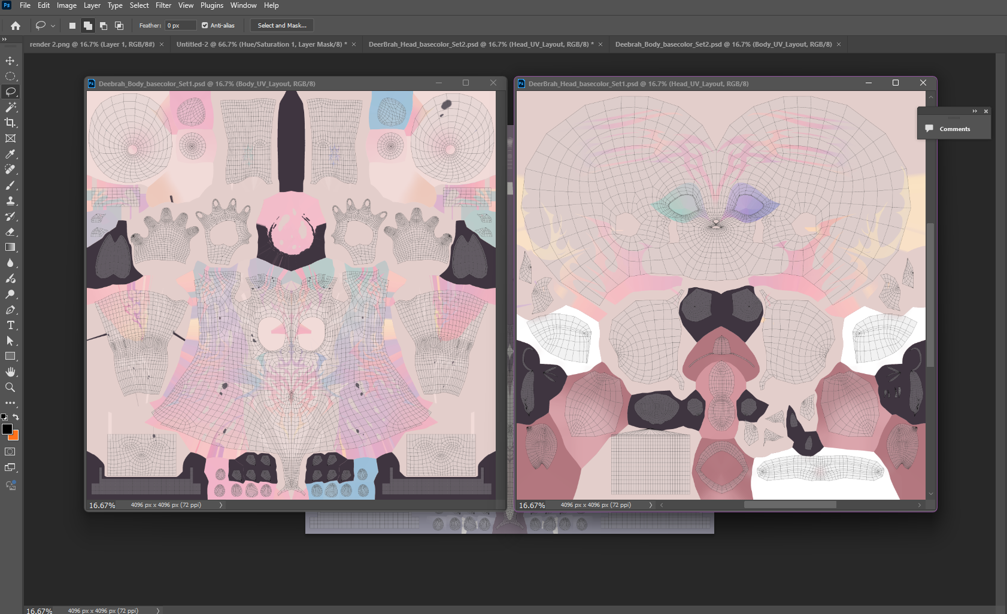Toggle Quick Mask mode
The height and width of the screenshot is (614, 1007).
point(10,452)
